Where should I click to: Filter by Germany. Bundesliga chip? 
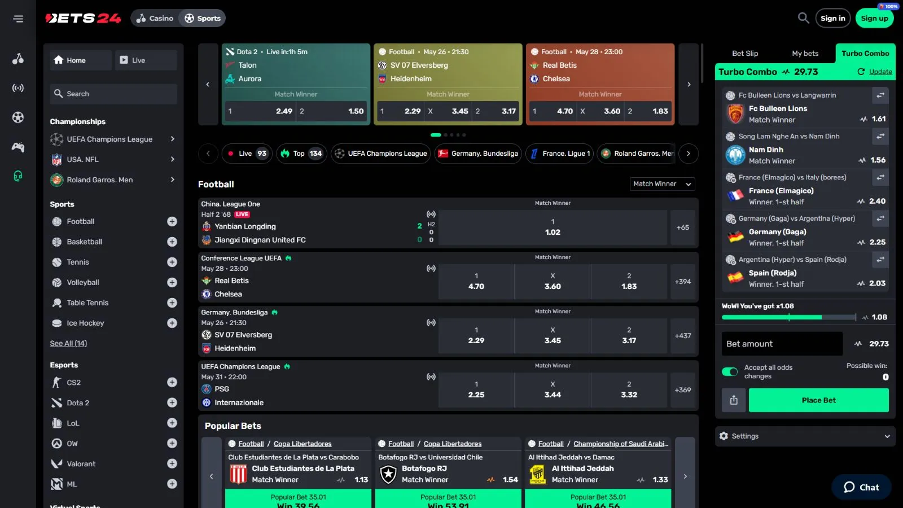(x=478, y=154)
